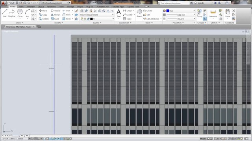This screenshot has width=252, height=141.
Task: Switch to the Annotate ribbon tab
Action: pos(31,7)
